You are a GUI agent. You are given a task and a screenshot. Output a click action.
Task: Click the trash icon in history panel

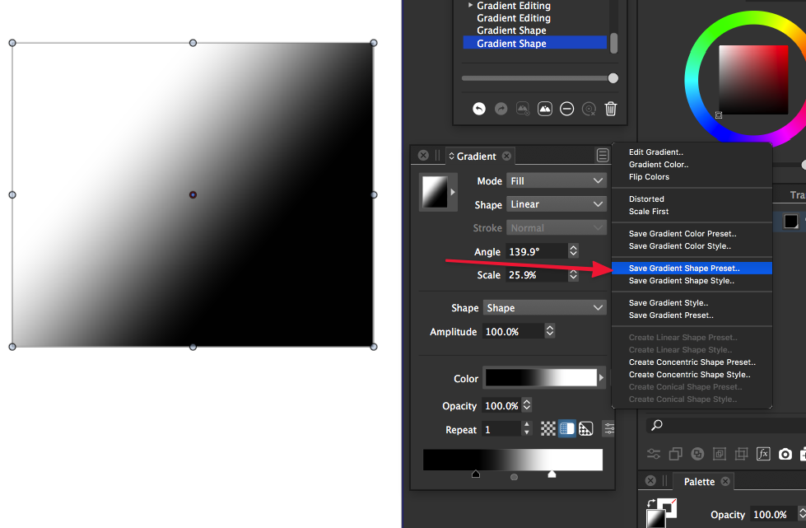(611, 109)
